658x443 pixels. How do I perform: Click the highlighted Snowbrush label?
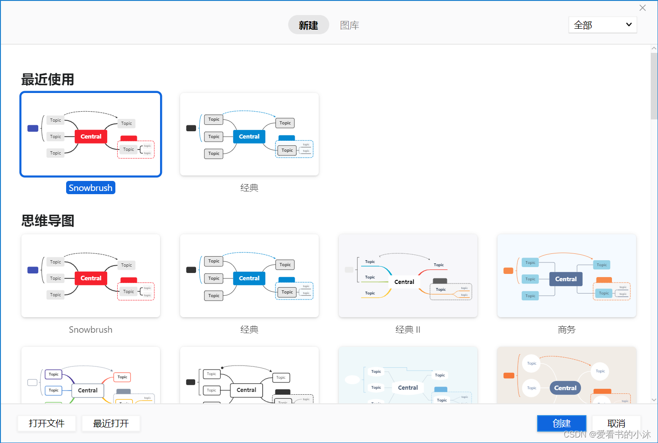point(91,188)
